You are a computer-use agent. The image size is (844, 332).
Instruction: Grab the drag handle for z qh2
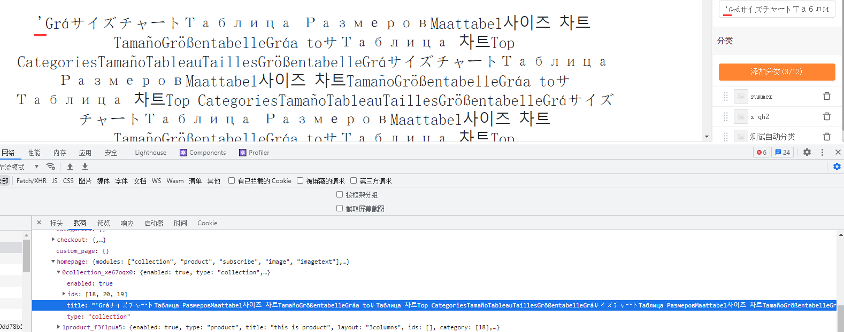pos(726,116)
